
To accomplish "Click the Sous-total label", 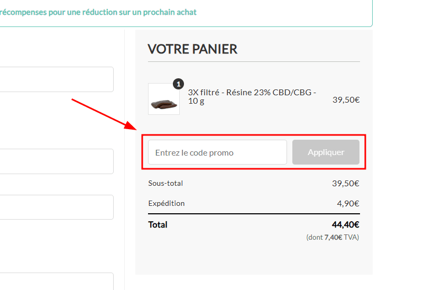I will 165,183.
